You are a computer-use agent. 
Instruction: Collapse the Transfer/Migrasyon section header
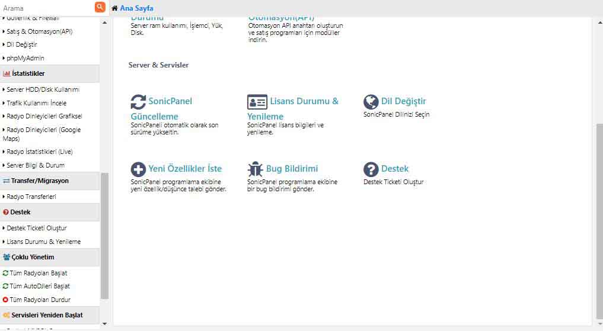point(50,181)
